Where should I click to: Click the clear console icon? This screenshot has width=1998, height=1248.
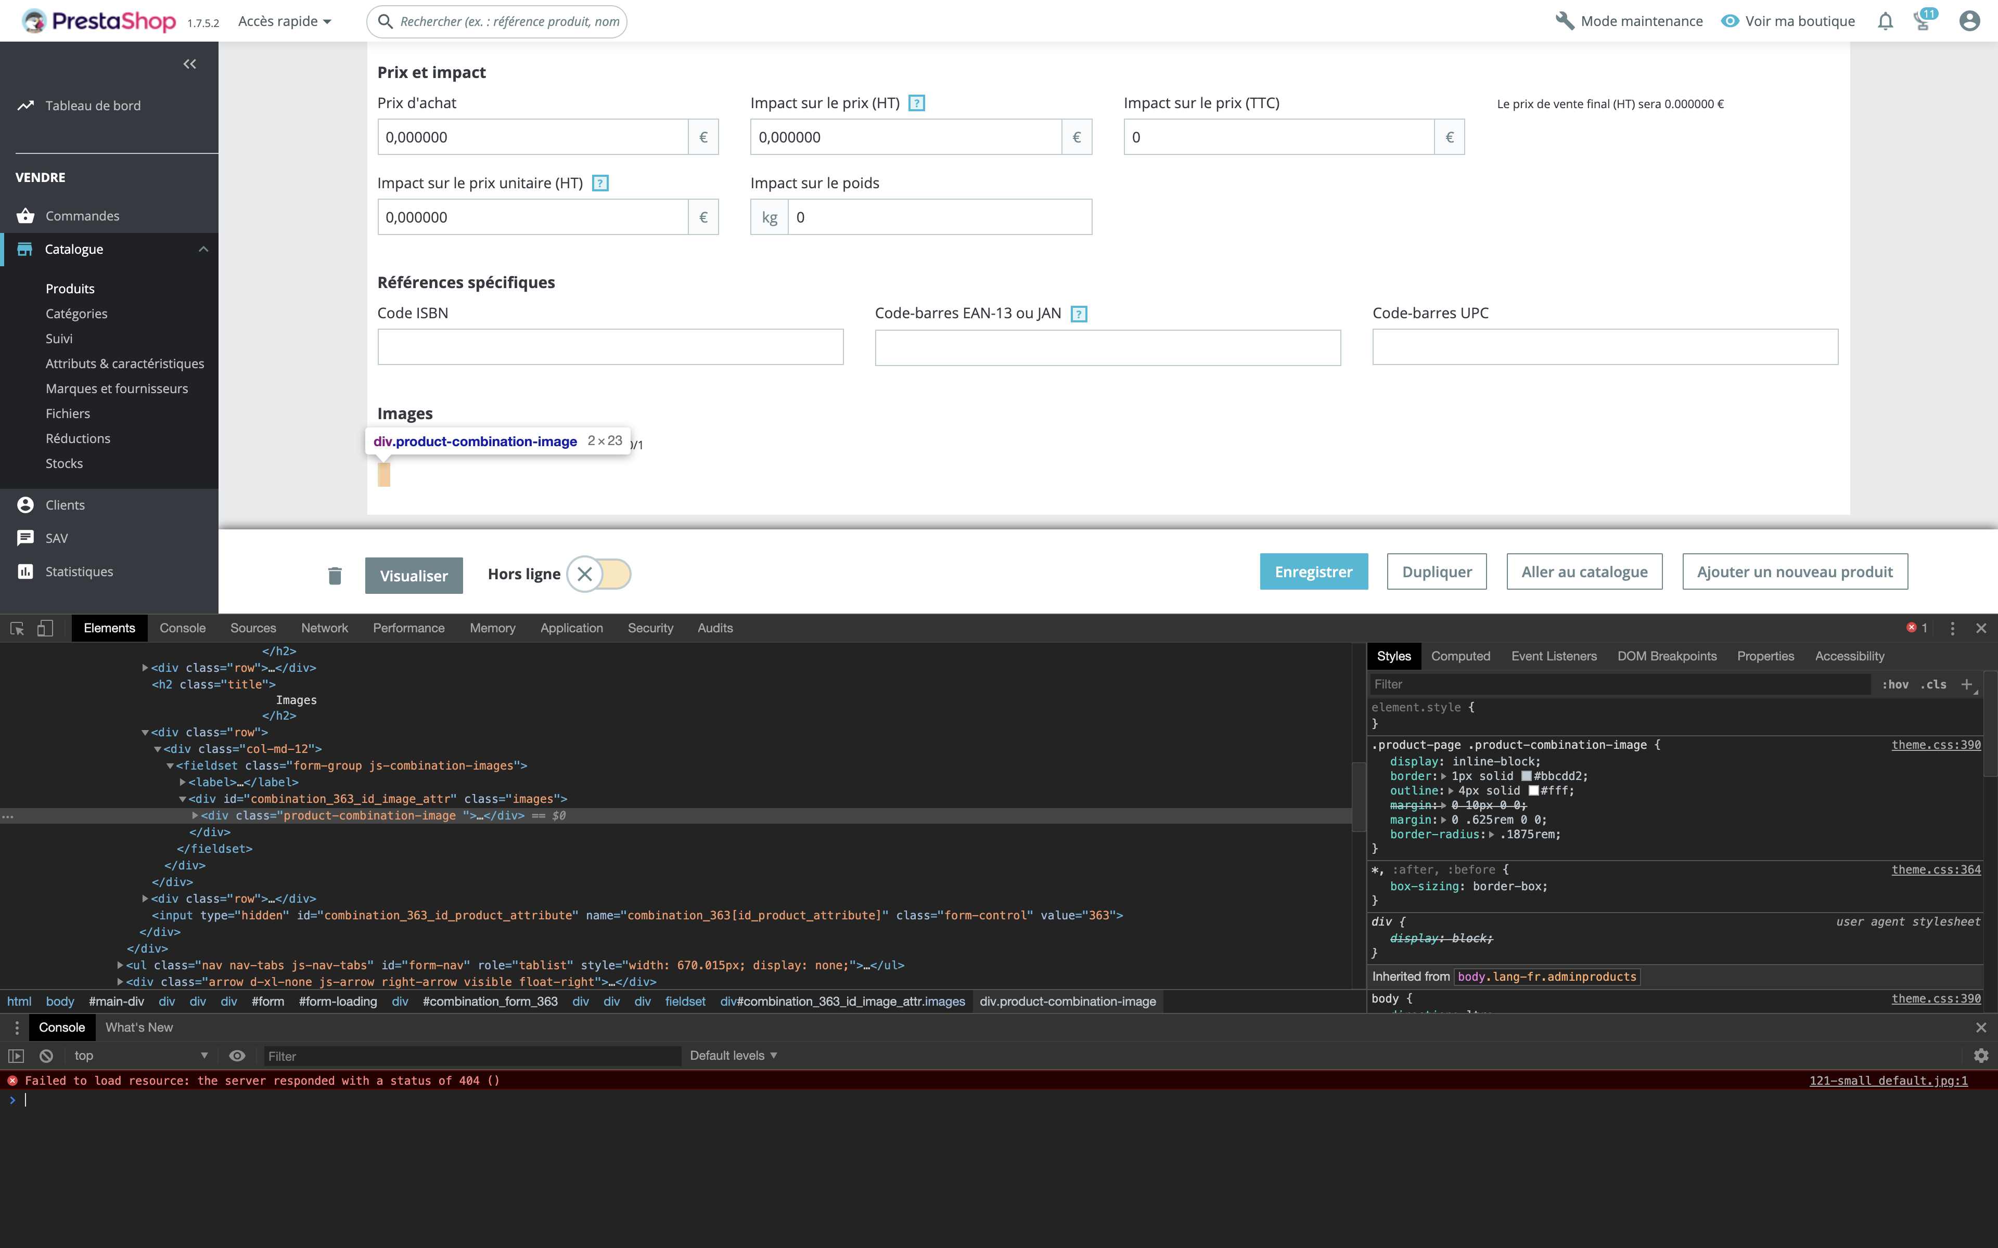tap(46, 1056)
